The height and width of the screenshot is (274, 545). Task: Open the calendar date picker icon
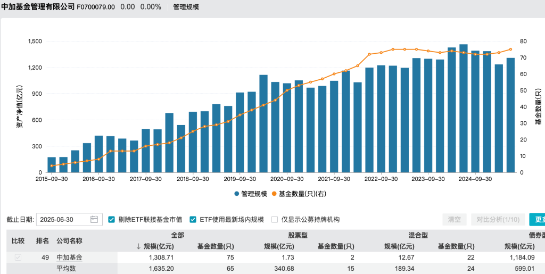click(x=94, y=219)
